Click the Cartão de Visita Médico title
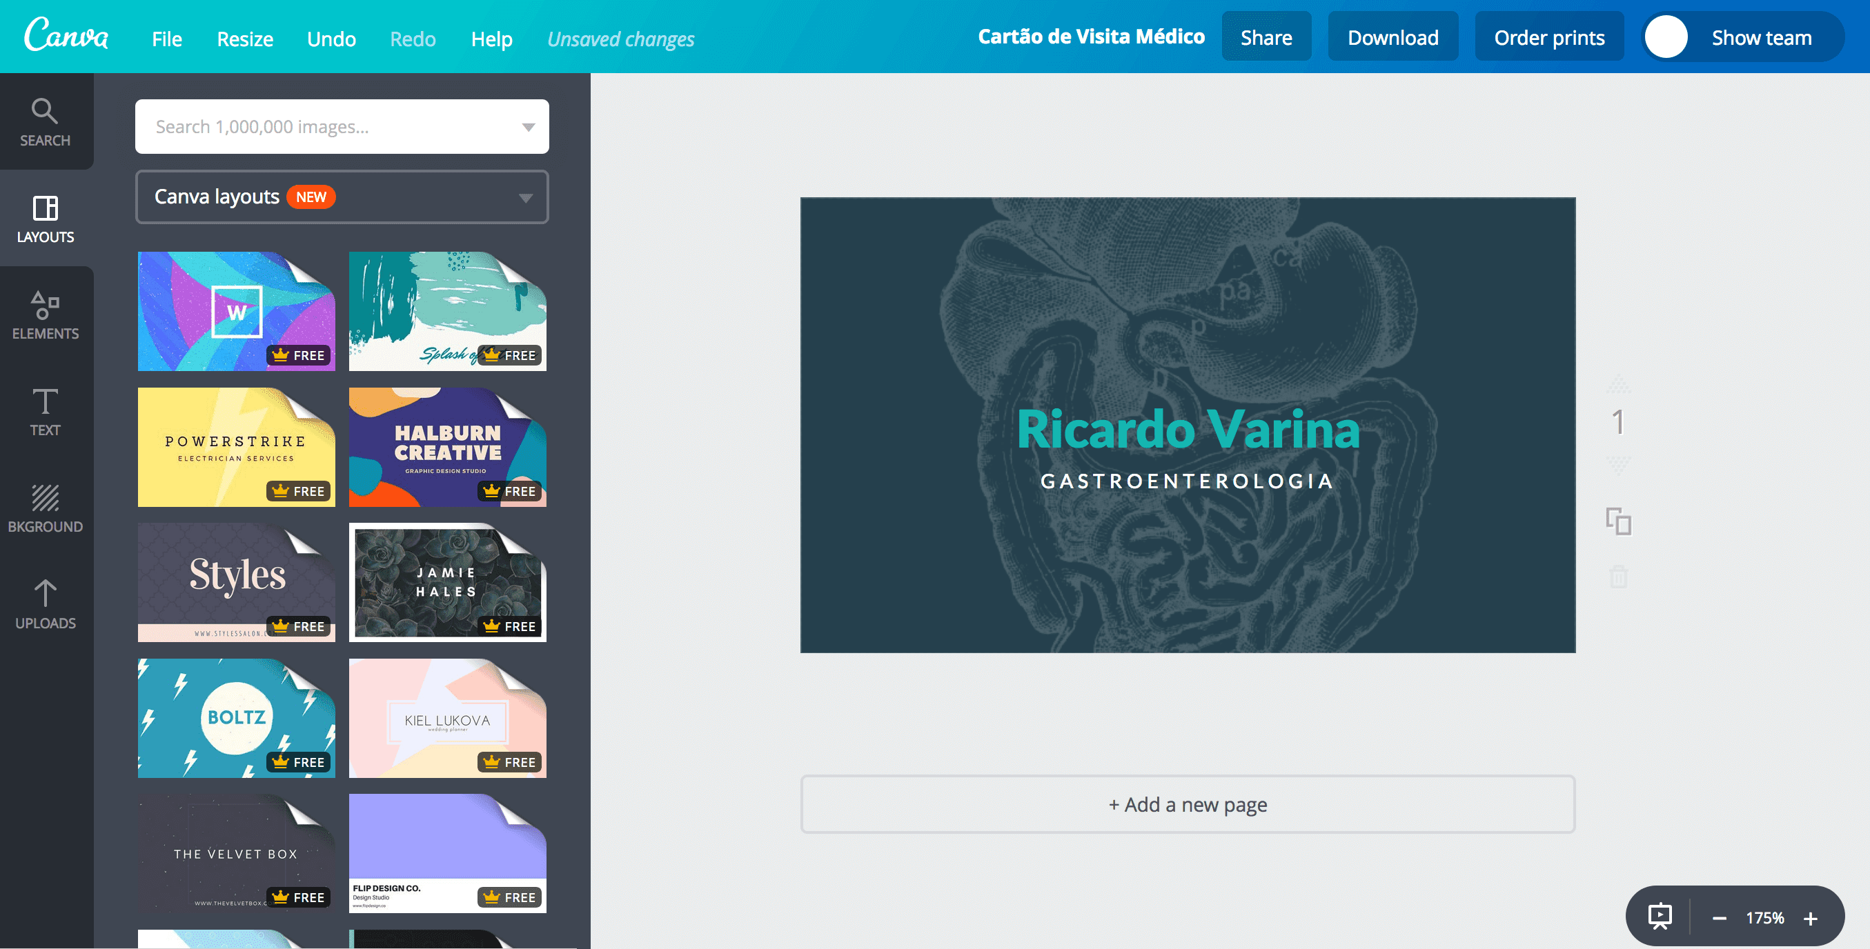 1091,37
